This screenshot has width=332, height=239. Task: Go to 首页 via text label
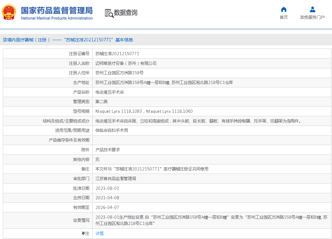coord(283,17)
